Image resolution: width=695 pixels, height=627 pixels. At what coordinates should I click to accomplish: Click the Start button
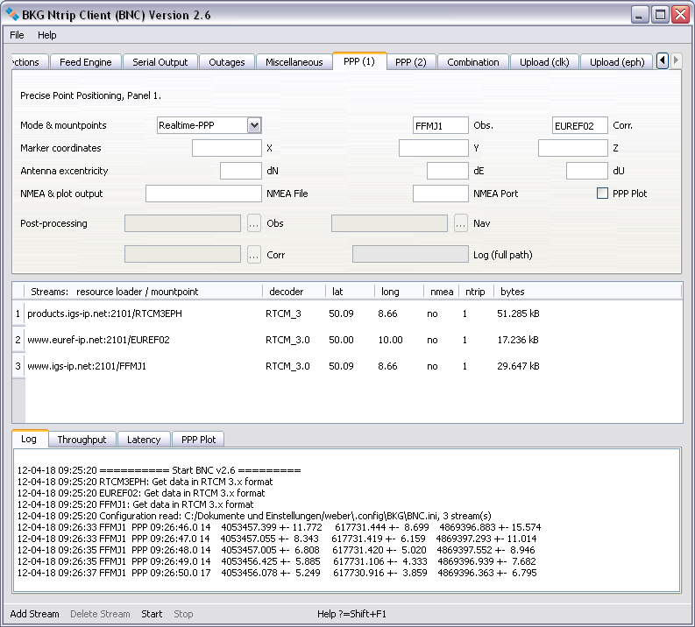point(152,614)
